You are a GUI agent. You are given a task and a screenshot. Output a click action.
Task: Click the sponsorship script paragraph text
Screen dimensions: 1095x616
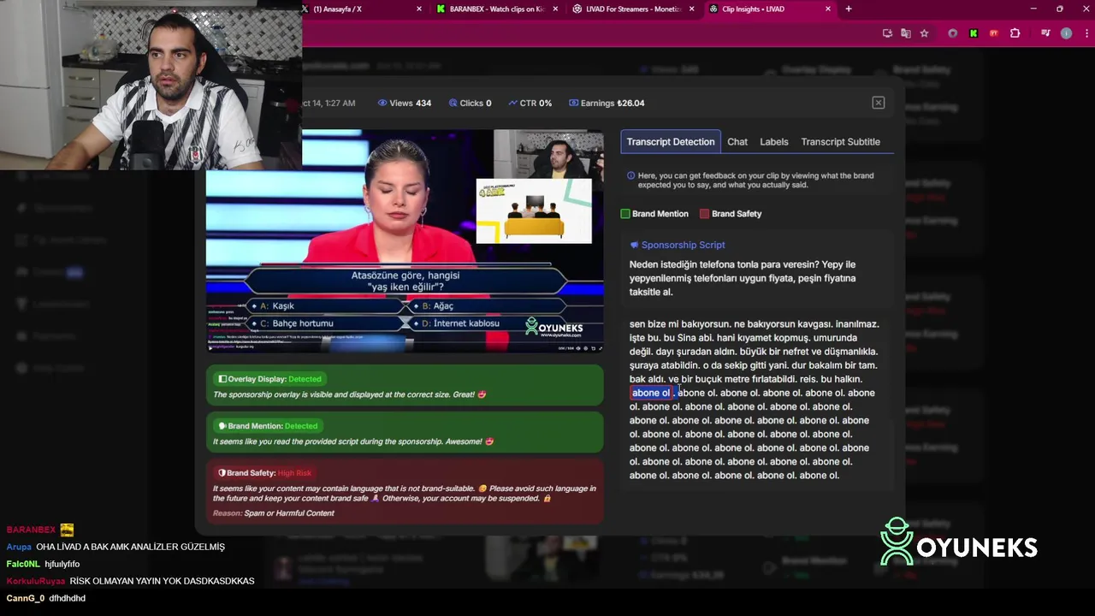743,278
